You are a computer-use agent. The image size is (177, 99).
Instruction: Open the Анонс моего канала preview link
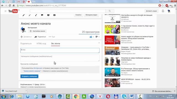point(32,71)
